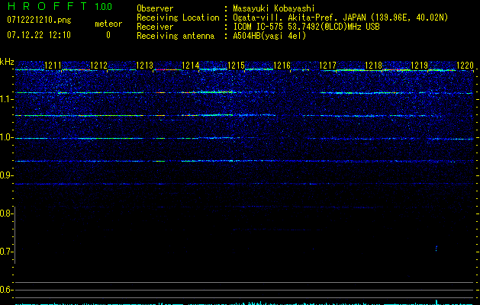
Task: Click the 1220 time marker
Action: (466, 66)
